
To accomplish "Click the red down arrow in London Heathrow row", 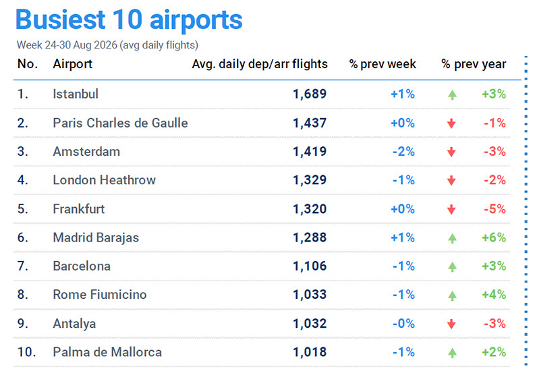I will pyautogui.click(x=451, y=181).
